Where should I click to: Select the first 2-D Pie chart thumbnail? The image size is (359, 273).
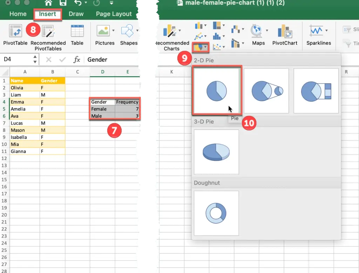pos(216,90)
